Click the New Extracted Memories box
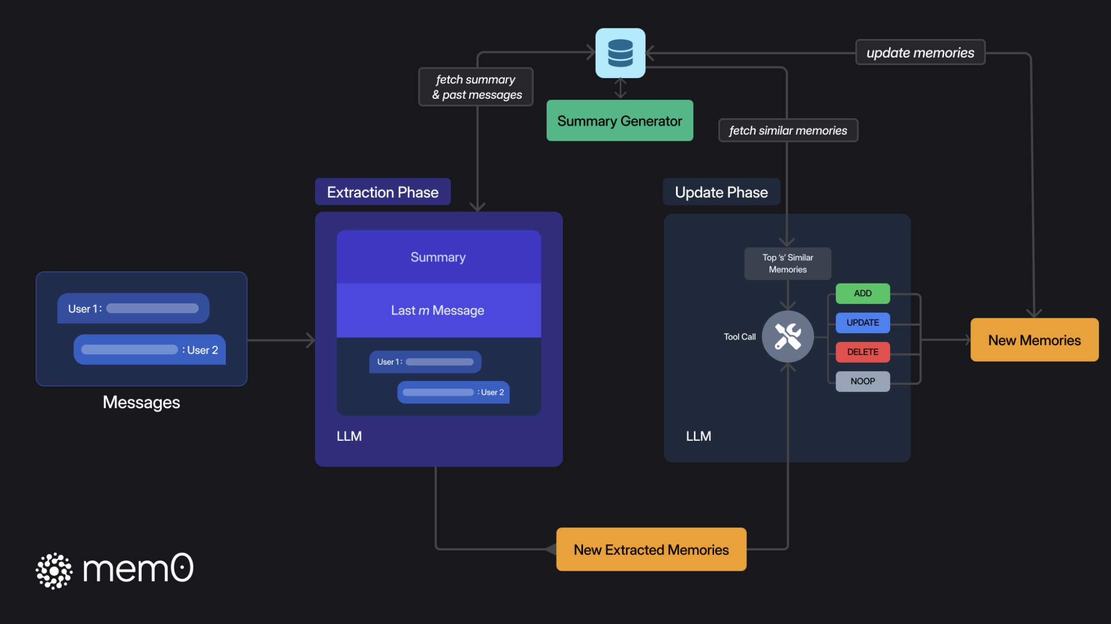Screen dimensions: 1111x624 click(x=651, y=550)
